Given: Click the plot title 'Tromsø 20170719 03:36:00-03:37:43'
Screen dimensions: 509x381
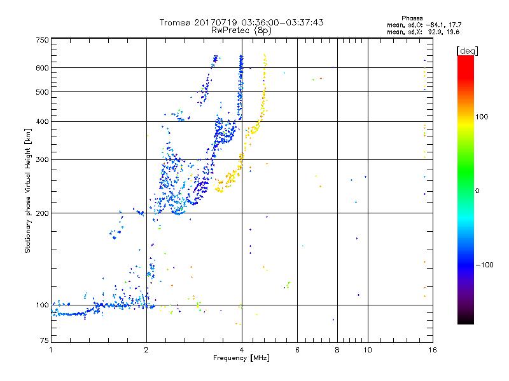Looking at the screenshot, I should point(241,22).
